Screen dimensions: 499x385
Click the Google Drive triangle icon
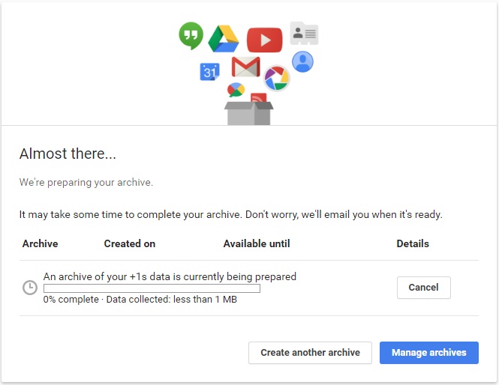tap(224, 39)
